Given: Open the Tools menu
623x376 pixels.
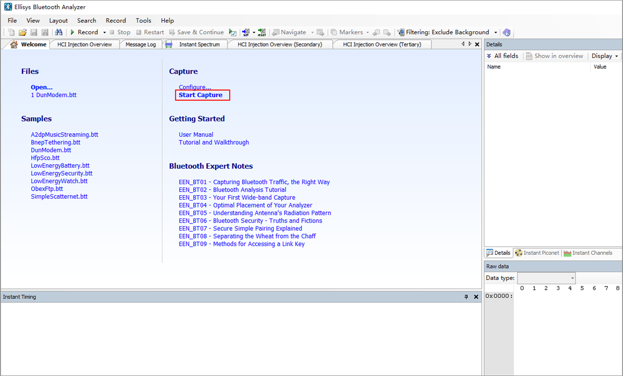Looking at the screenshot, I should [143, 21].
